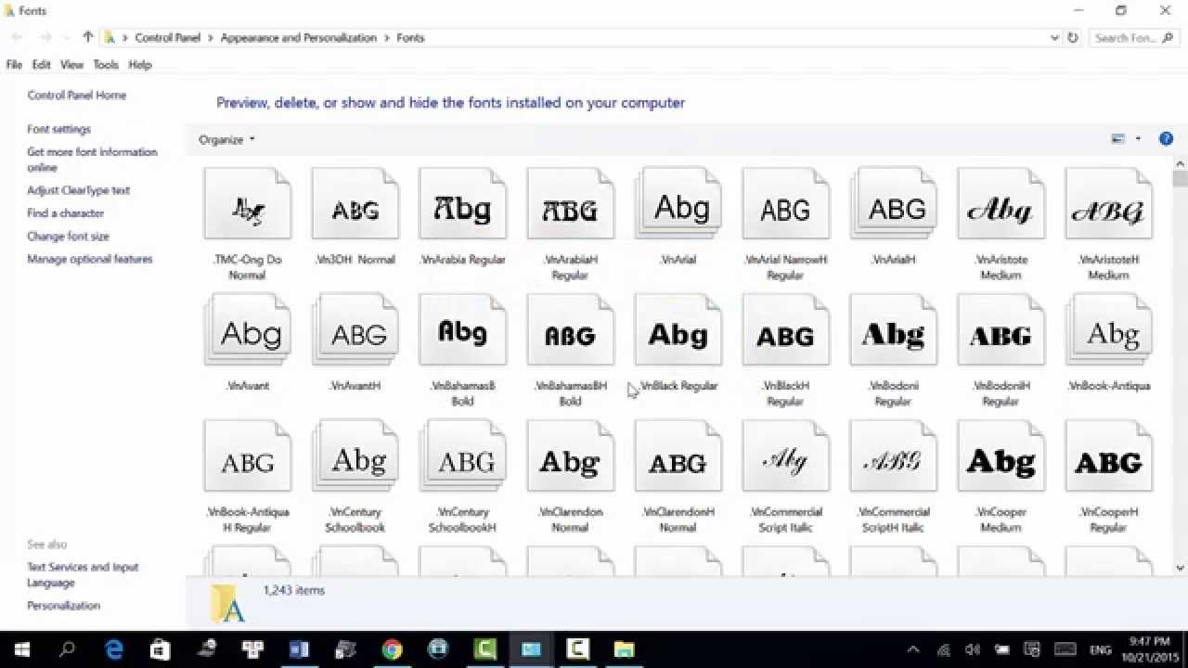Select the .VnCooperH Regular font

click(1108, 476)
